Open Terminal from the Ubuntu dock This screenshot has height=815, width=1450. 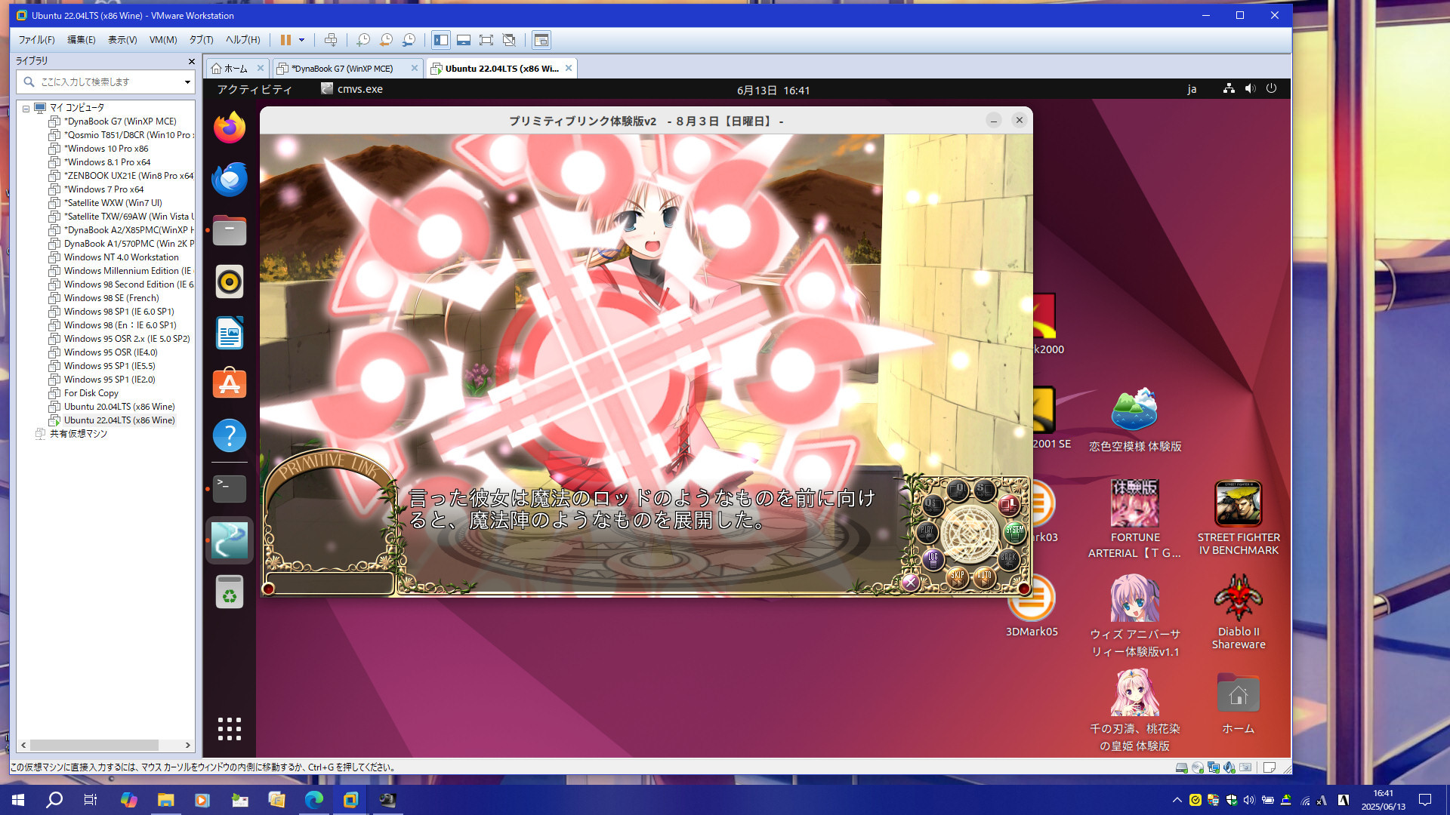coord(230,489)
